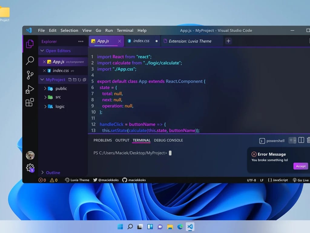Collapse the Open Editors section
310x233 pixels.
[42, 51]
